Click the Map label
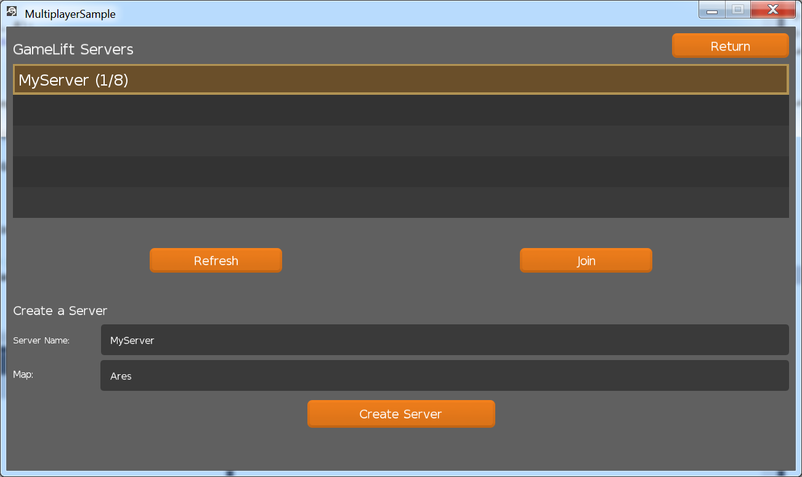Screen dimensions: 802x477 (23, 374)
